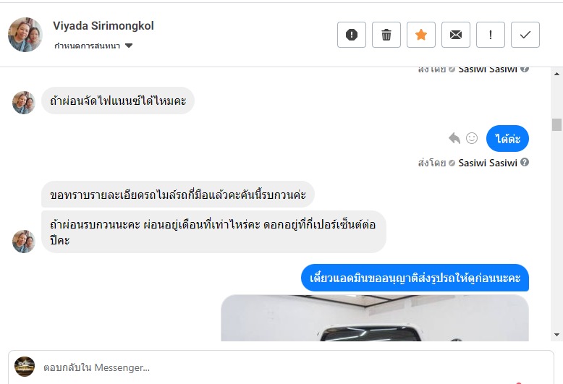
Task: Click the chat scrollbar up arrow
Action: pos(556,74)
